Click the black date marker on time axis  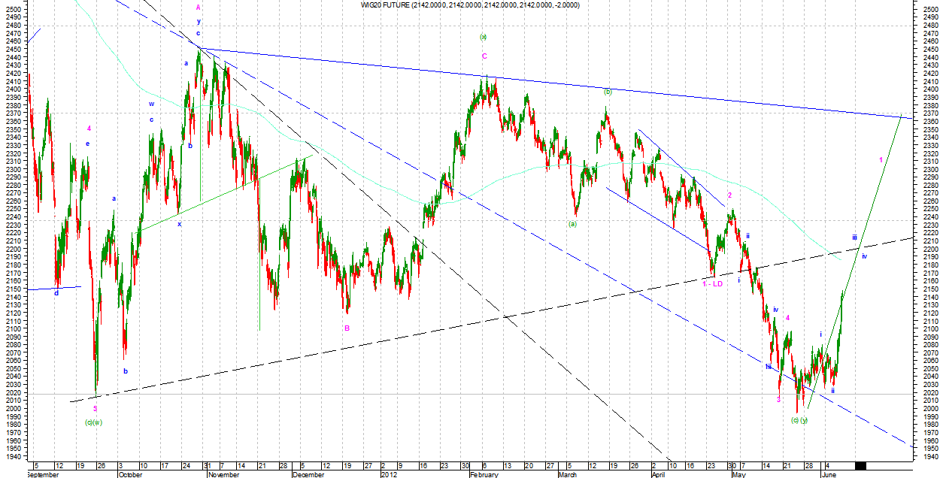coord(860,466)
